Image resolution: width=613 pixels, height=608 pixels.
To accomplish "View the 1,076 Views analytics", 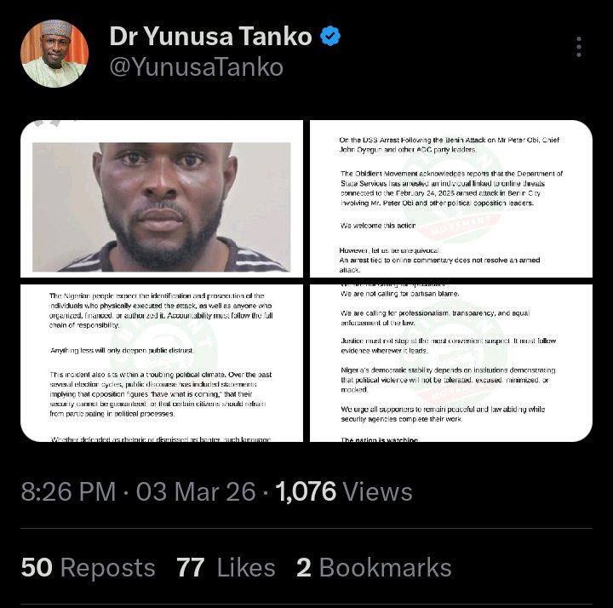I will coord(344,491).
